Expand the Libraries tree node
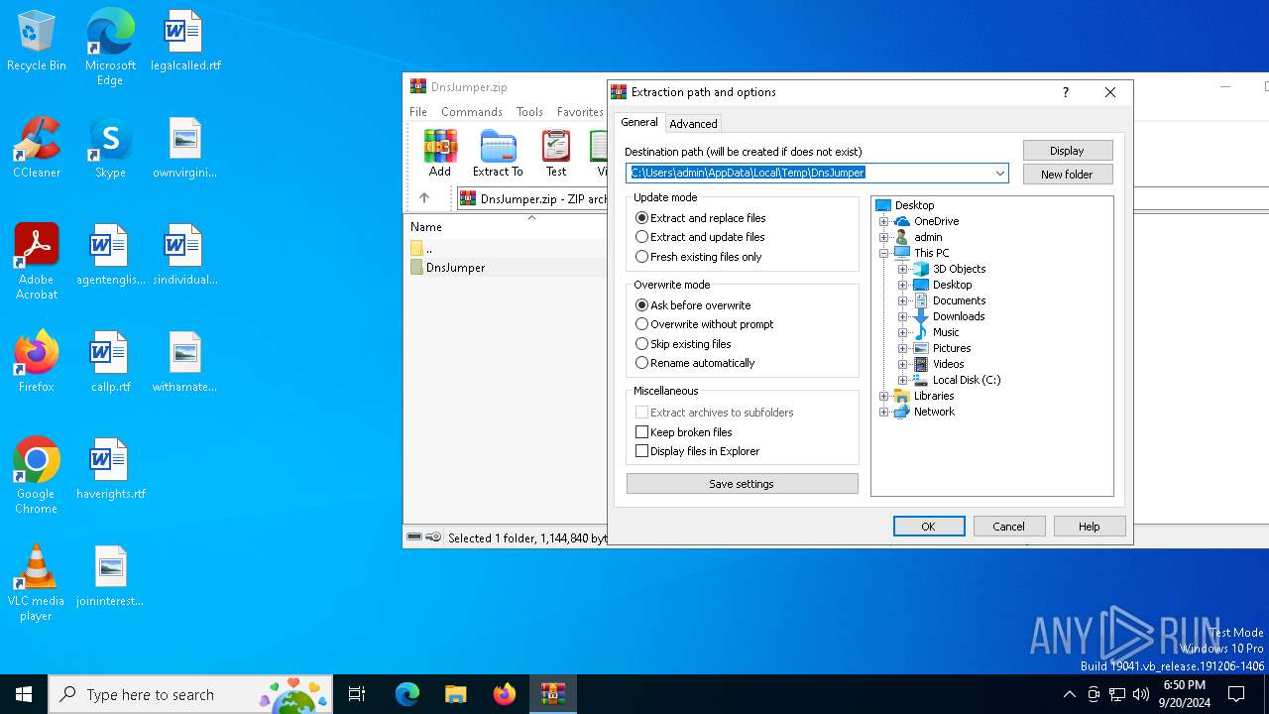This screenshot has width=1269, height=714. [x=883, y=396]
